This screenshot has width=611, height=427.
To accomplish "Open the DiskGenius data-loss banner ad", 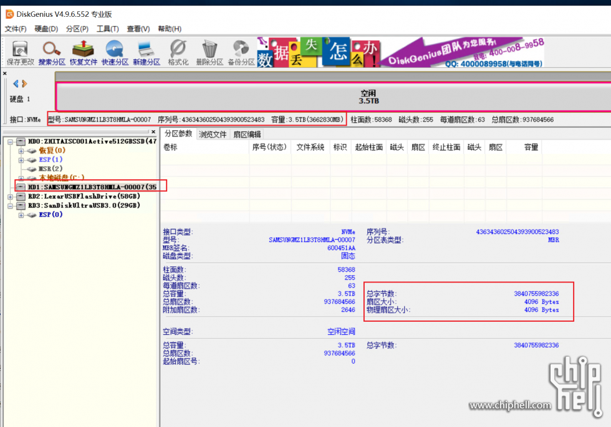I will coord(400,52).
